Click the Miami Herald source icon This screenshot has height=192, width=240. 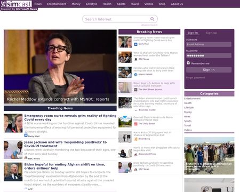pyautogui.click(x=135, y=75)
